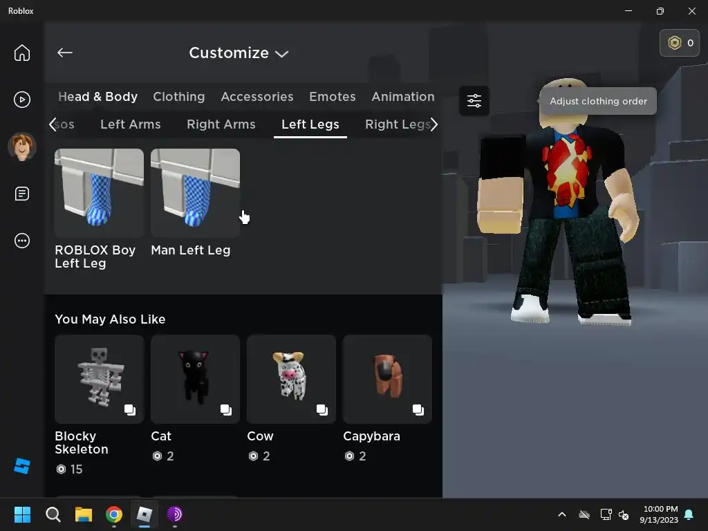
Task: Expand the Customize dropdown
Action: (x=239, y=53)
